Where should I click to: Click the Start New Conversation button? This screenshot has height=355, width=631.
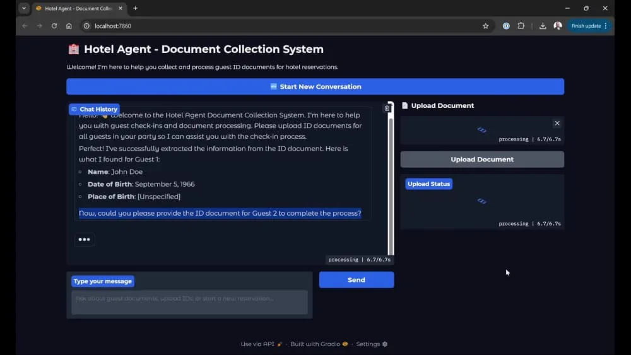pos(315,86)
